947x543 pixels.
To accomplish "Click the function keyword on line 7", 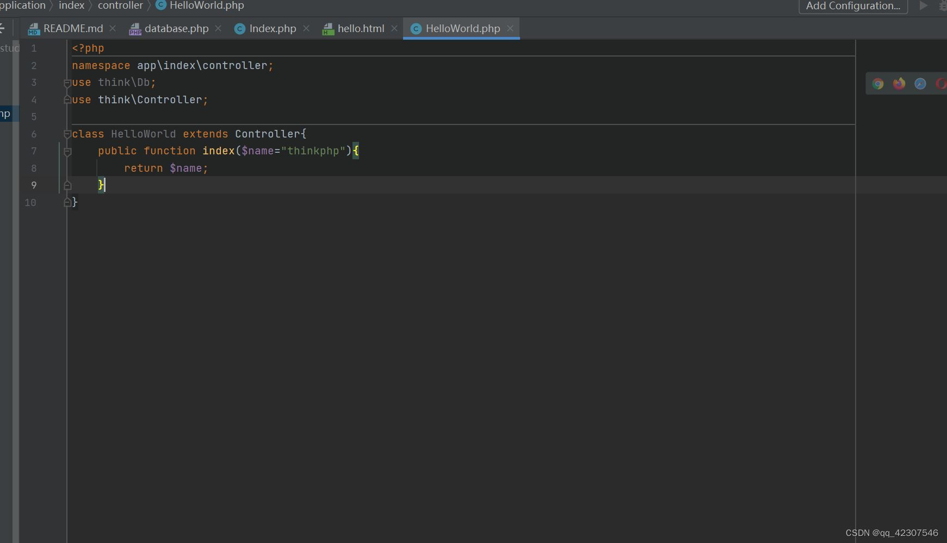I will pos(170,151).
